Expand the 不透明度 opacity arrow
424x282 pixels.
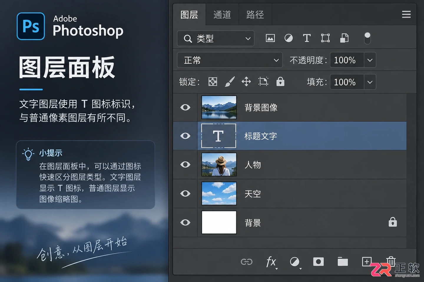point(370,60)
